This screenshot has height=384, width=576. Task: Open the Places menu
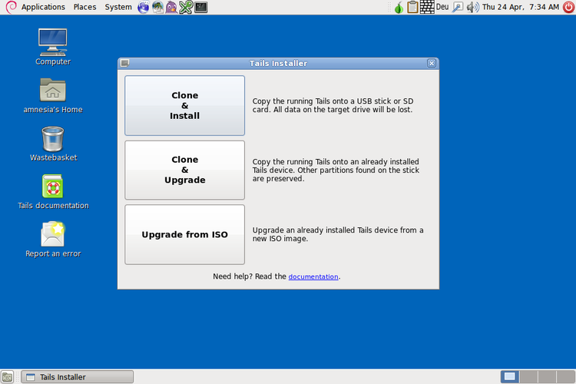(x=84, y=7)
